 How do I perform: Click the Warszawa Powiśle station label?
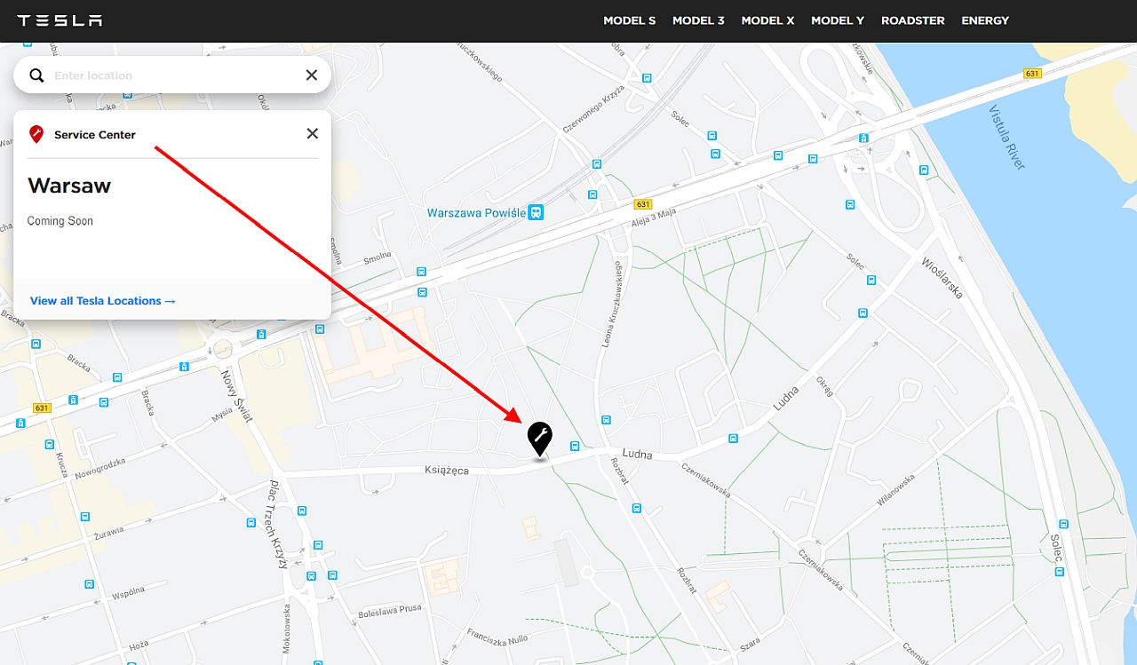pyautogui.click(x=475, y=213)
